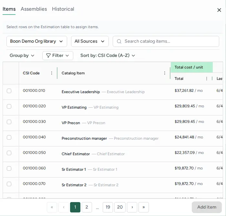The height and width of the screenshot is (216, 226).
Task: Switch to the Assemblies tab
Action: click(x=34, y=9)
